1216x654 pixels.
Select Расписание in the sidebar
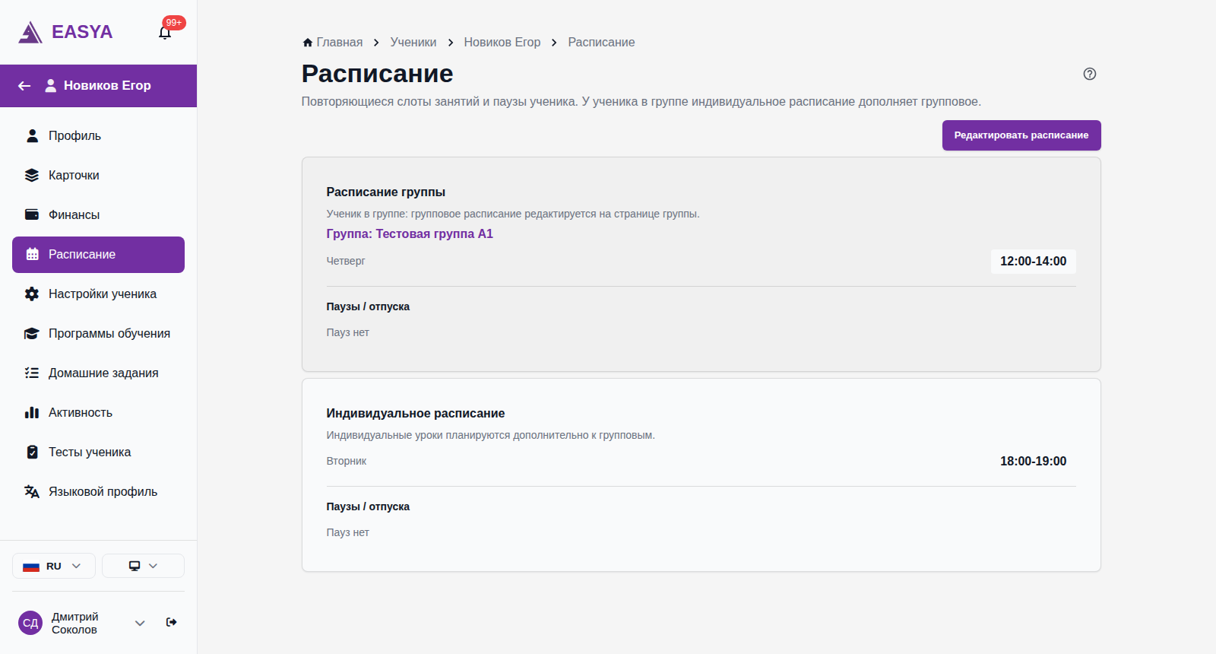pos(98,255)
